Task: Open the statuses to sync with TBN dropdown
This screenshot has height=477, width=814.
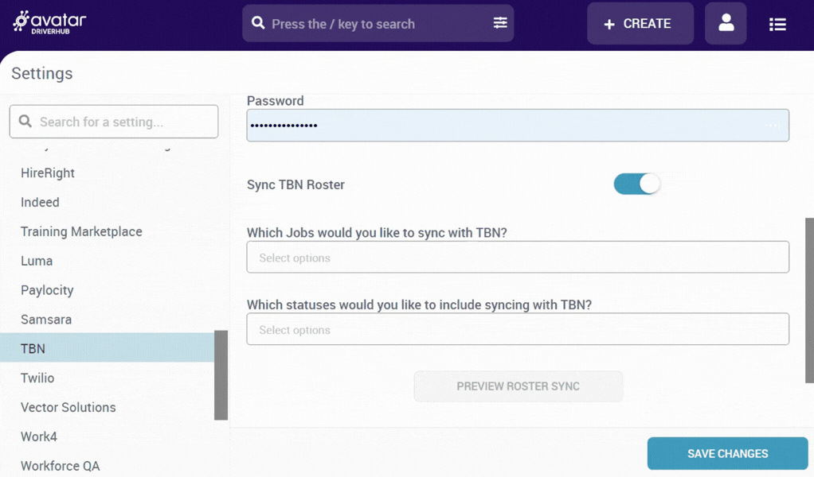Action: (518, 329)
